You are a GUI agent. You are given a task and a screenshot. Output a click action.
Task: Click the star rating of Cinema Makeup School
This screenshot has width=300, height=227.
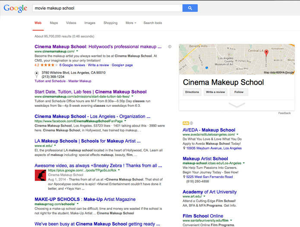pos(49,65)
